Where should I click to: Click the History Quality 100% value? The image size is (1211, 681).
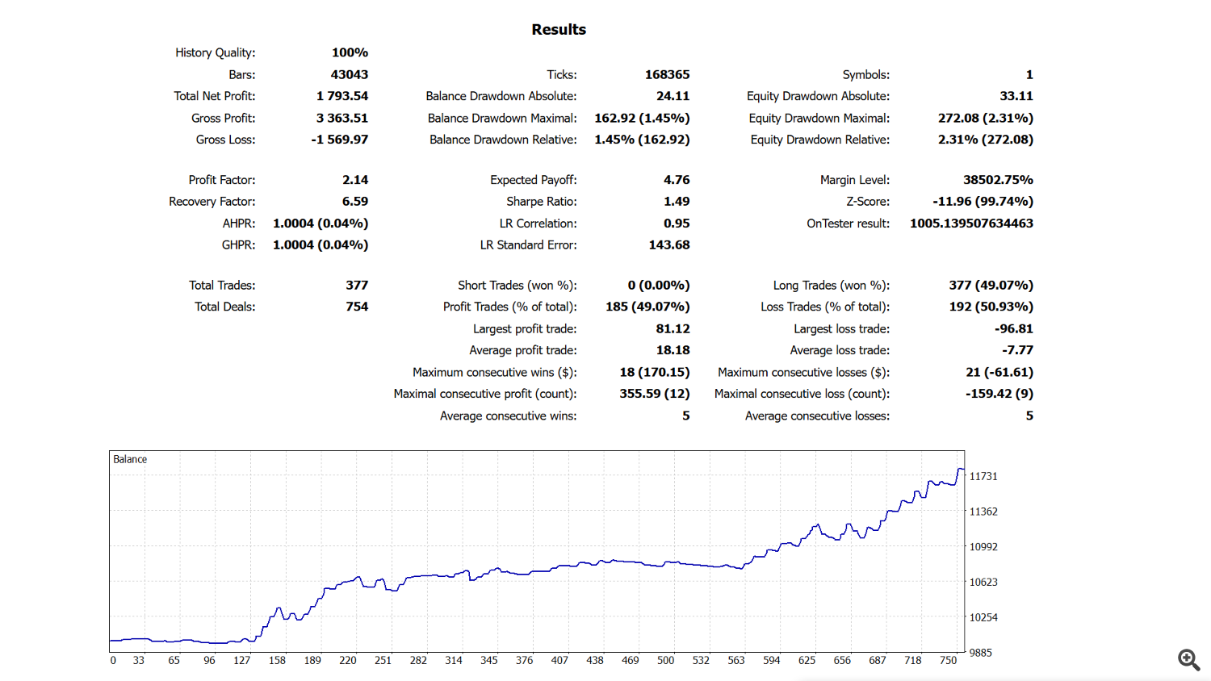point(350,52)
